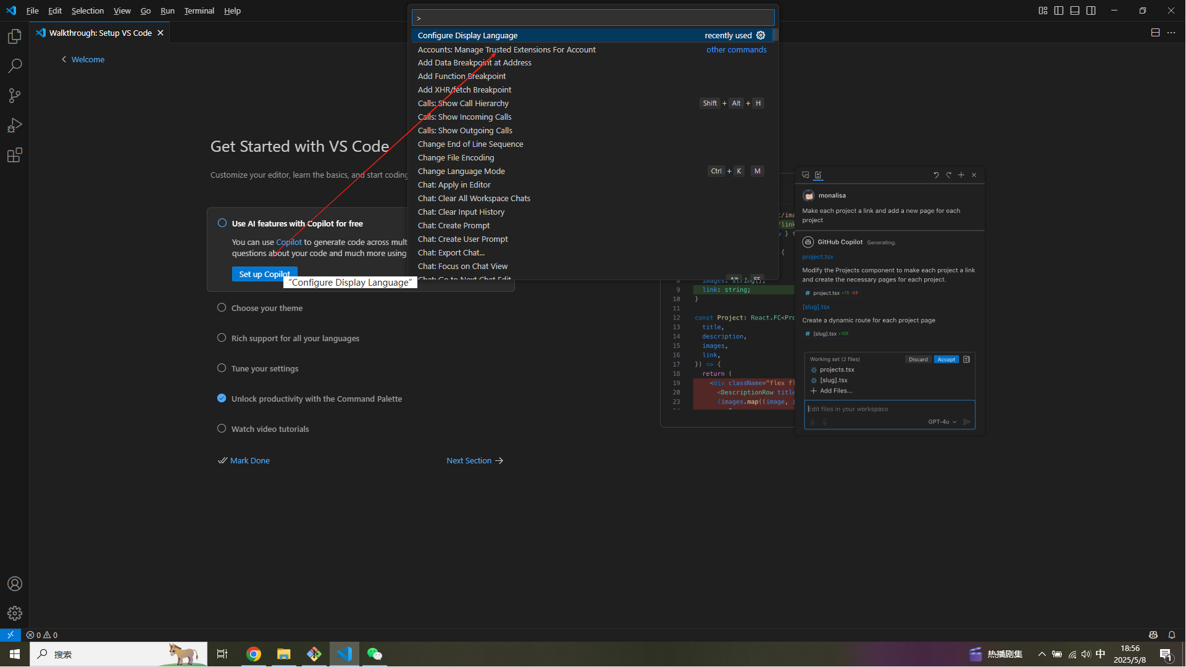Select 'Change Language Mode' command
Image resolution: width=1186 pixels, height=667 pixels.
click(x=461, y=172)
